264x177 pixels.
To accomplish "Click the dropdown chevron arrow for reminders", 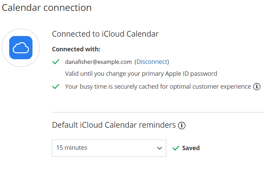I will pyautogui.click(x=159, y=148).
